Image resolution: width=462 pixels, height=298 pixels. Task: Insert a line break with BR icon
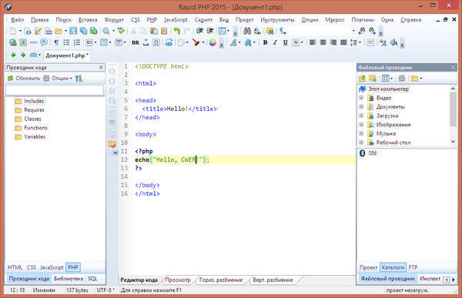(x=136, y=42)
